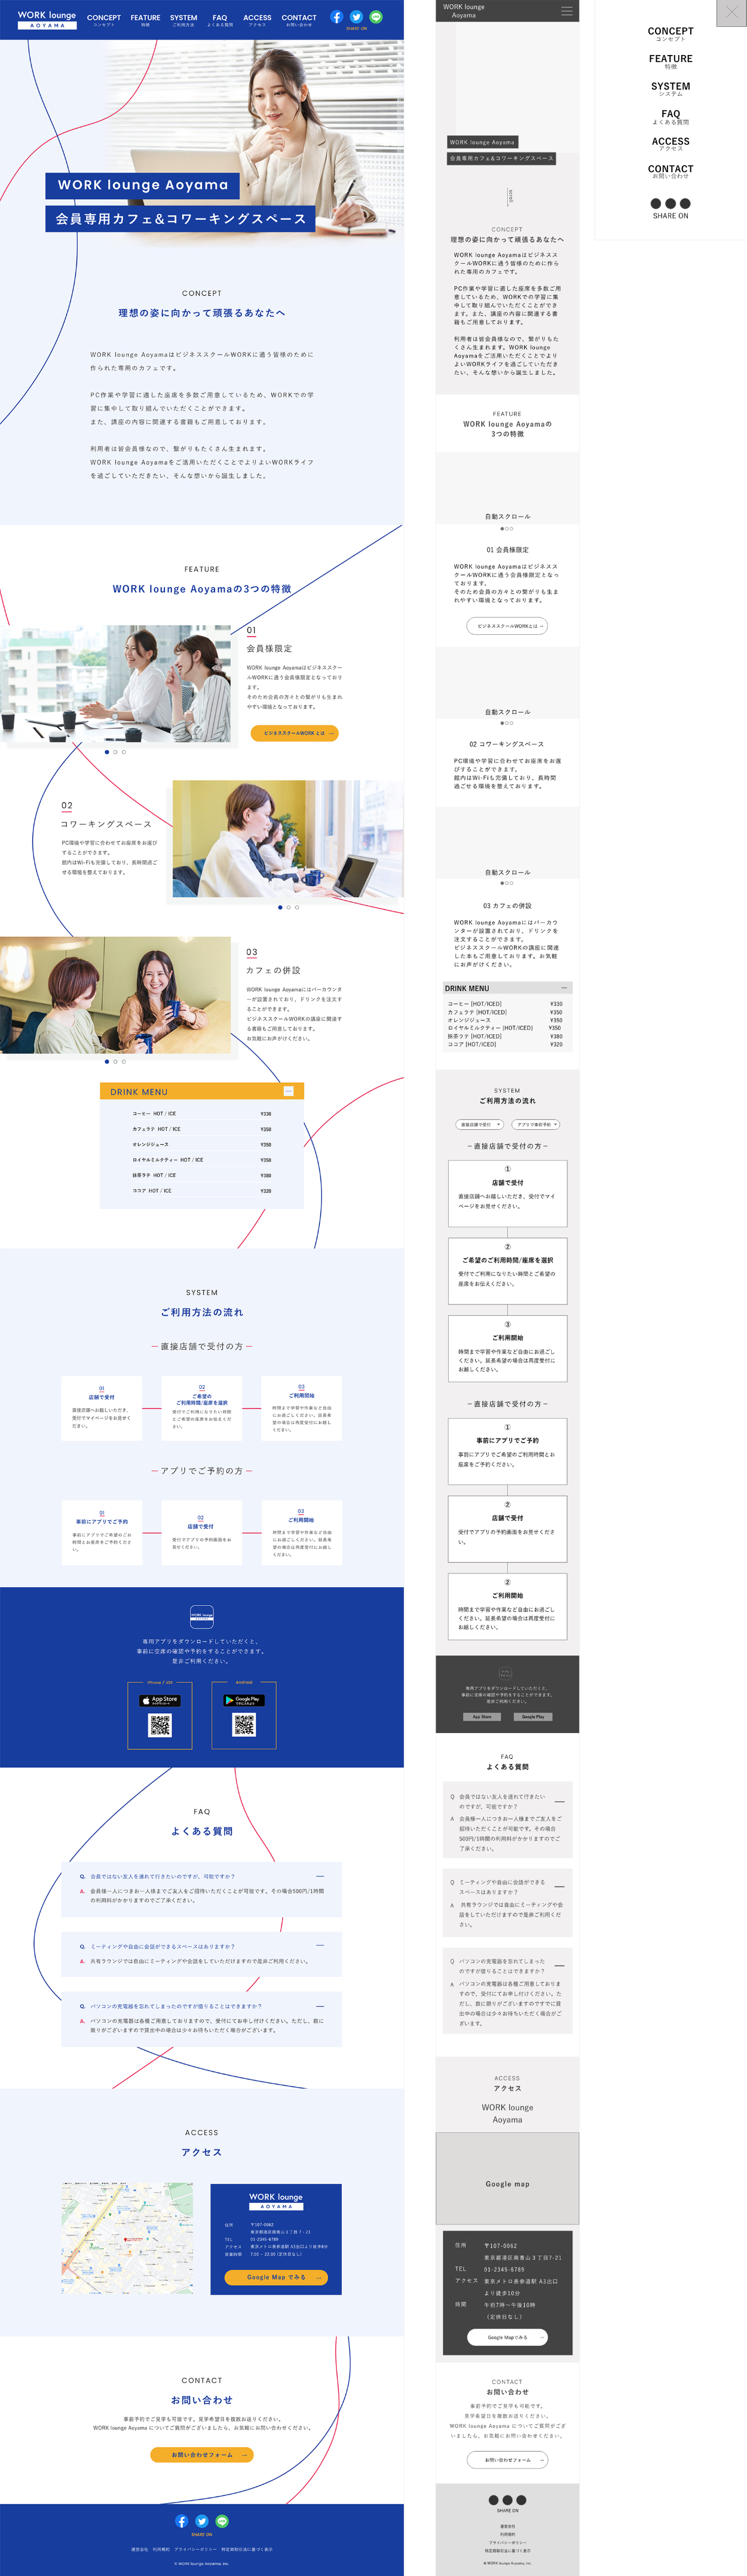Tap the App Store download badge
Screen dimensions: 747x2576
[160, 1699]
